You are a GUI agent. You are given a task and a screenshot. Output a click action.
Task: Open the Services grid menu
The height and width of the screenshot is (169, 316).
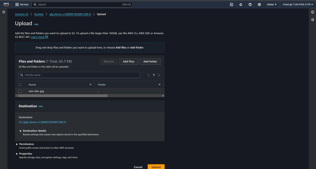(22, 4)
